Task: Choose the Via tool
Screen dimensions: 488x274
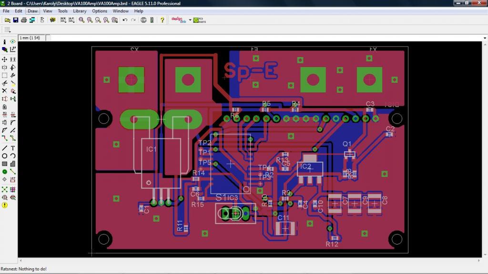Action: (5, 171)
